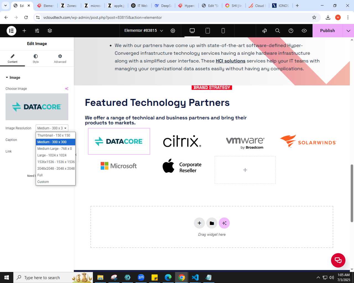Click the AI sparkle icon beside Choose Image
This screenshot has width=354, height=283.
pyautogui.click(x=67, y=89)
